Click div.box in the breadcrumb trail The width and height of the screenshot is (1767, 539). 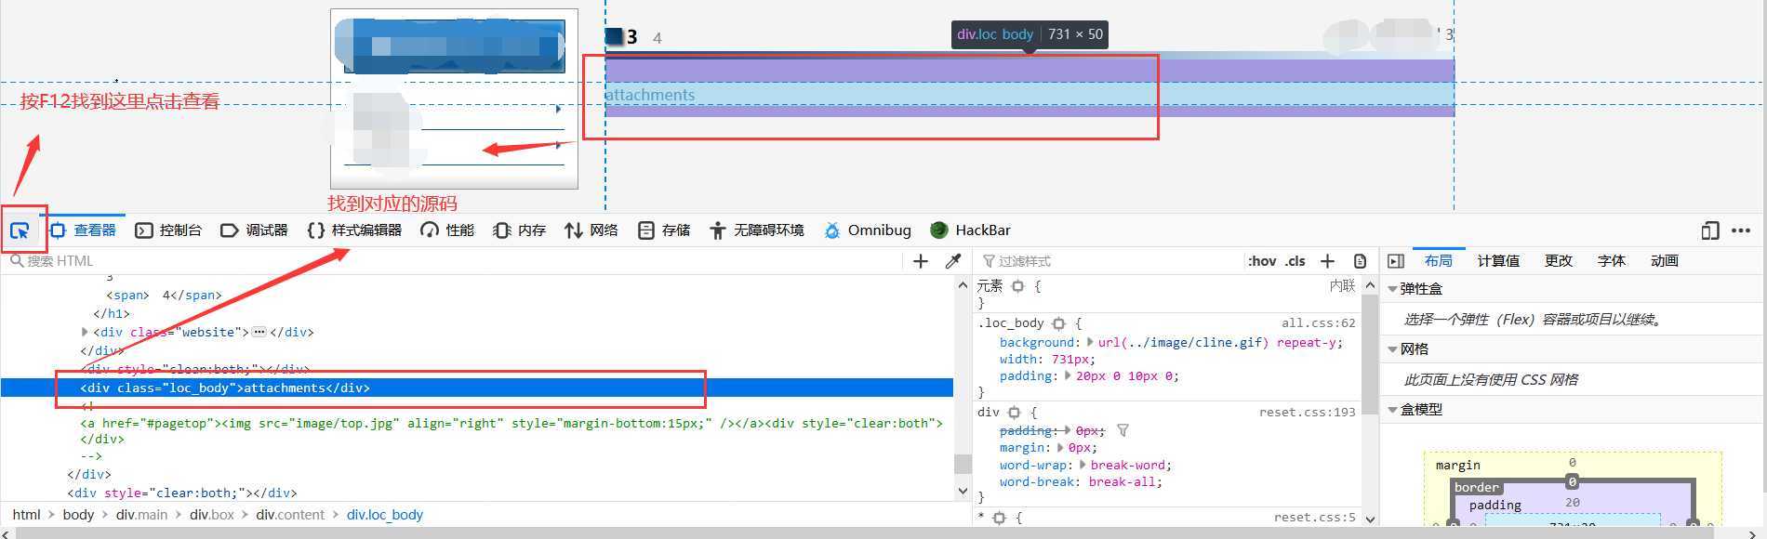(212, 515)
